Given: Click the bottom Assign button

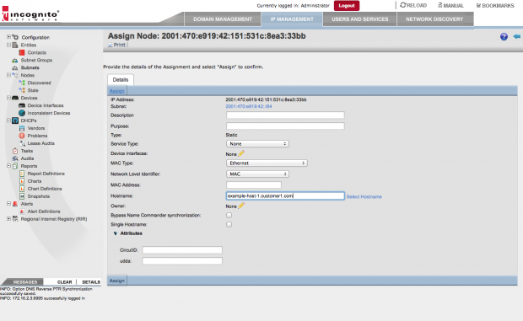Looking at the screenshot, I should [117, 281].
